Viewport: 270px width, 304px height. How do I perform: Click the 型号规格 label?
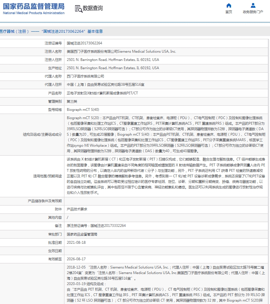[55, 110]
